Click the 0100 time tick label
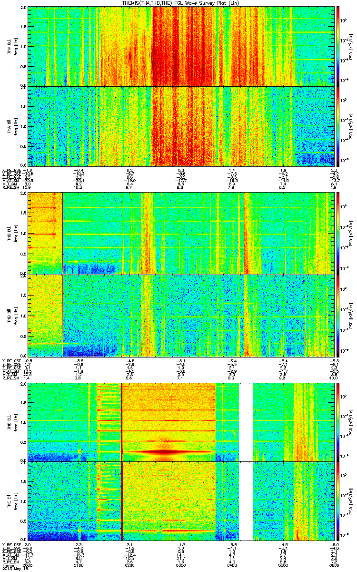 pyautogui.click(x=79, y=565)
